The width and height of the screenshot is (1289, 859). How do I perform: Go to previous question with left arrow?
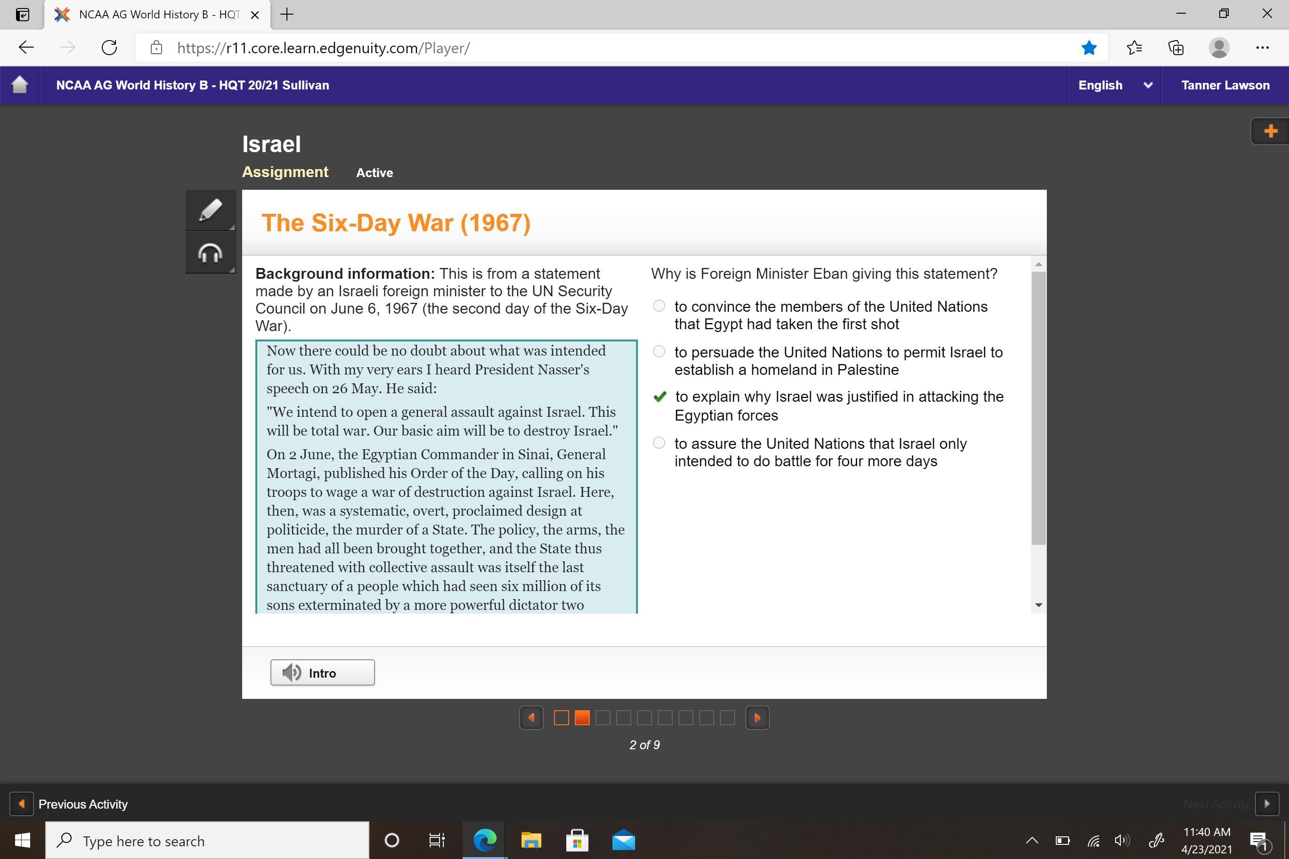[531, 718]
